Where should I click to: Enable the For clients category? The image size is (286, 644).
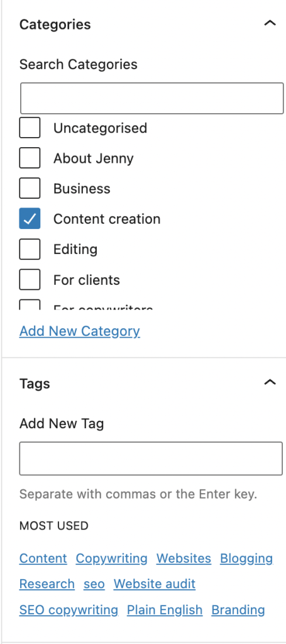[30, 280]
